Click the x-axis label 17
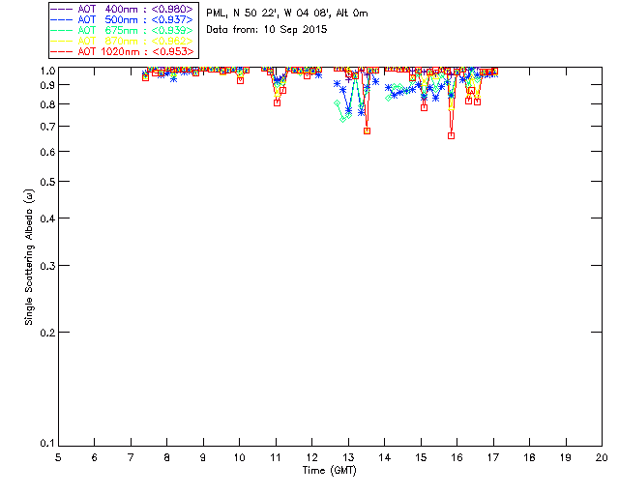The width and height of the screenshot is (619, 495). coord(493,457)
